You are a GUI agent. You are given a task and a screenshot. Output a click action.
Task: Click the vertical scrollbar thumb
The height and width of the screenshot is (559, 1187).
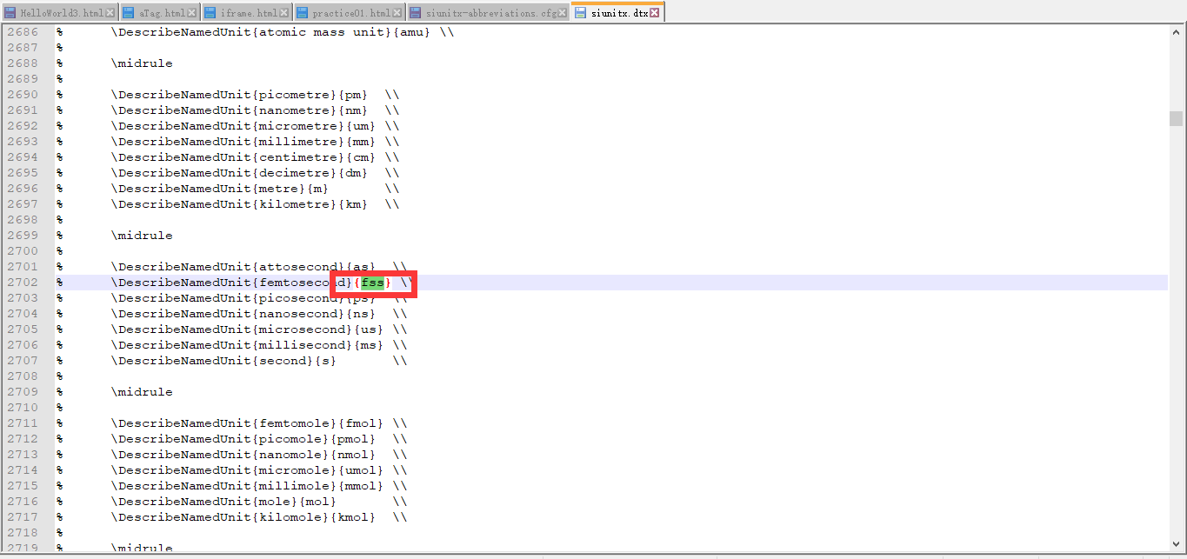click(x=1178, y=118)
